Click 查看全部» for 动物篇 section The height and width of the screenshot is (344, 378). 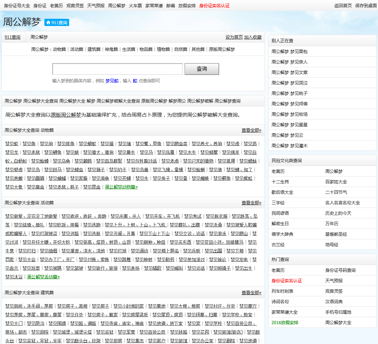coord(251,130)
